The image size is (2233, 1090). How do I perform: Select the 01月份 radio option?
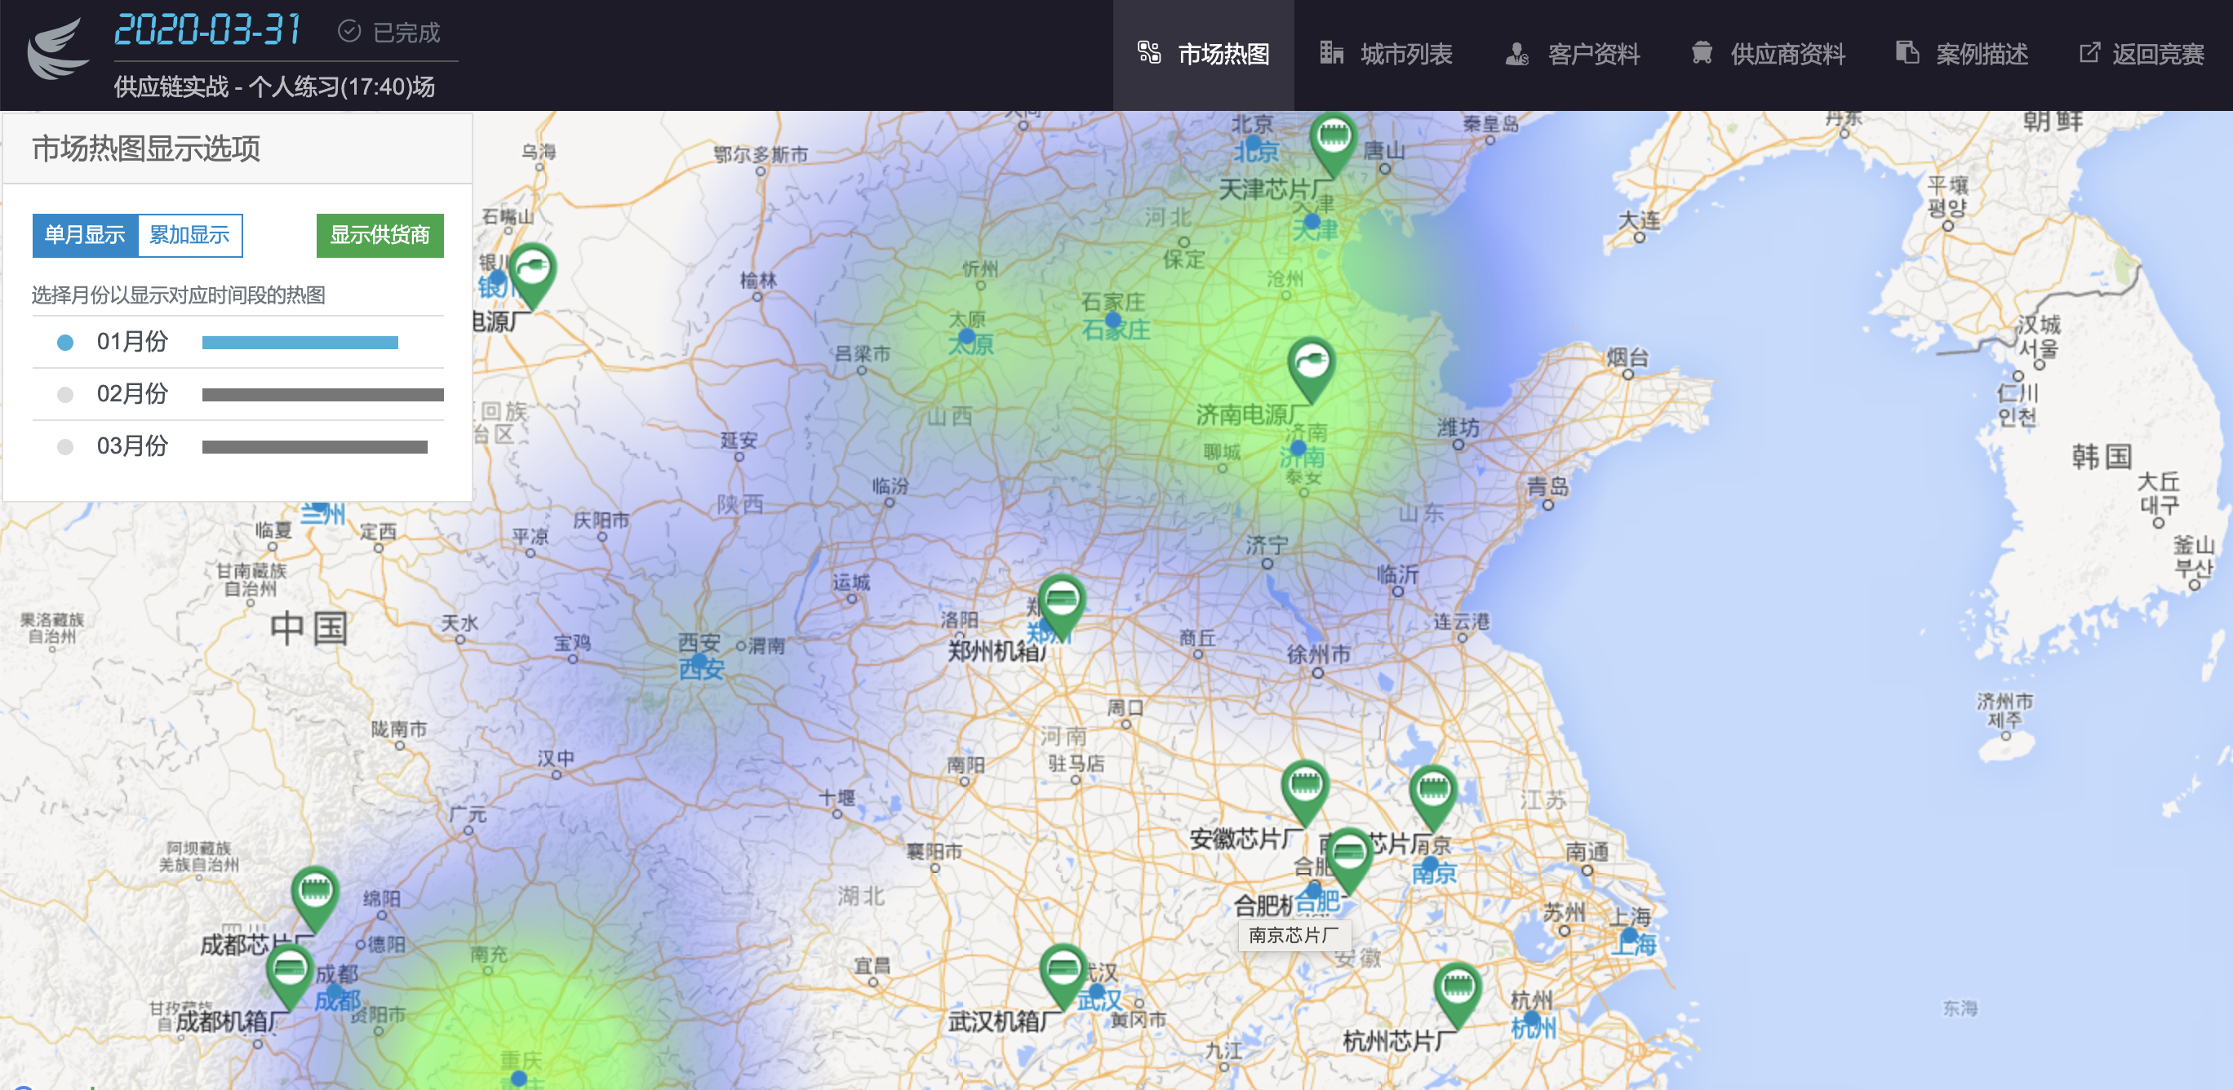(x=65, y=342)
